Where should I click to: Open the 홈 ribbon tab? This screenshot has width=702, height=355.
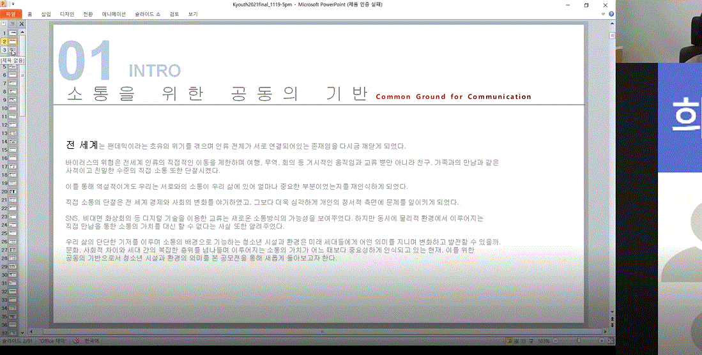click(x=29, y=14)
